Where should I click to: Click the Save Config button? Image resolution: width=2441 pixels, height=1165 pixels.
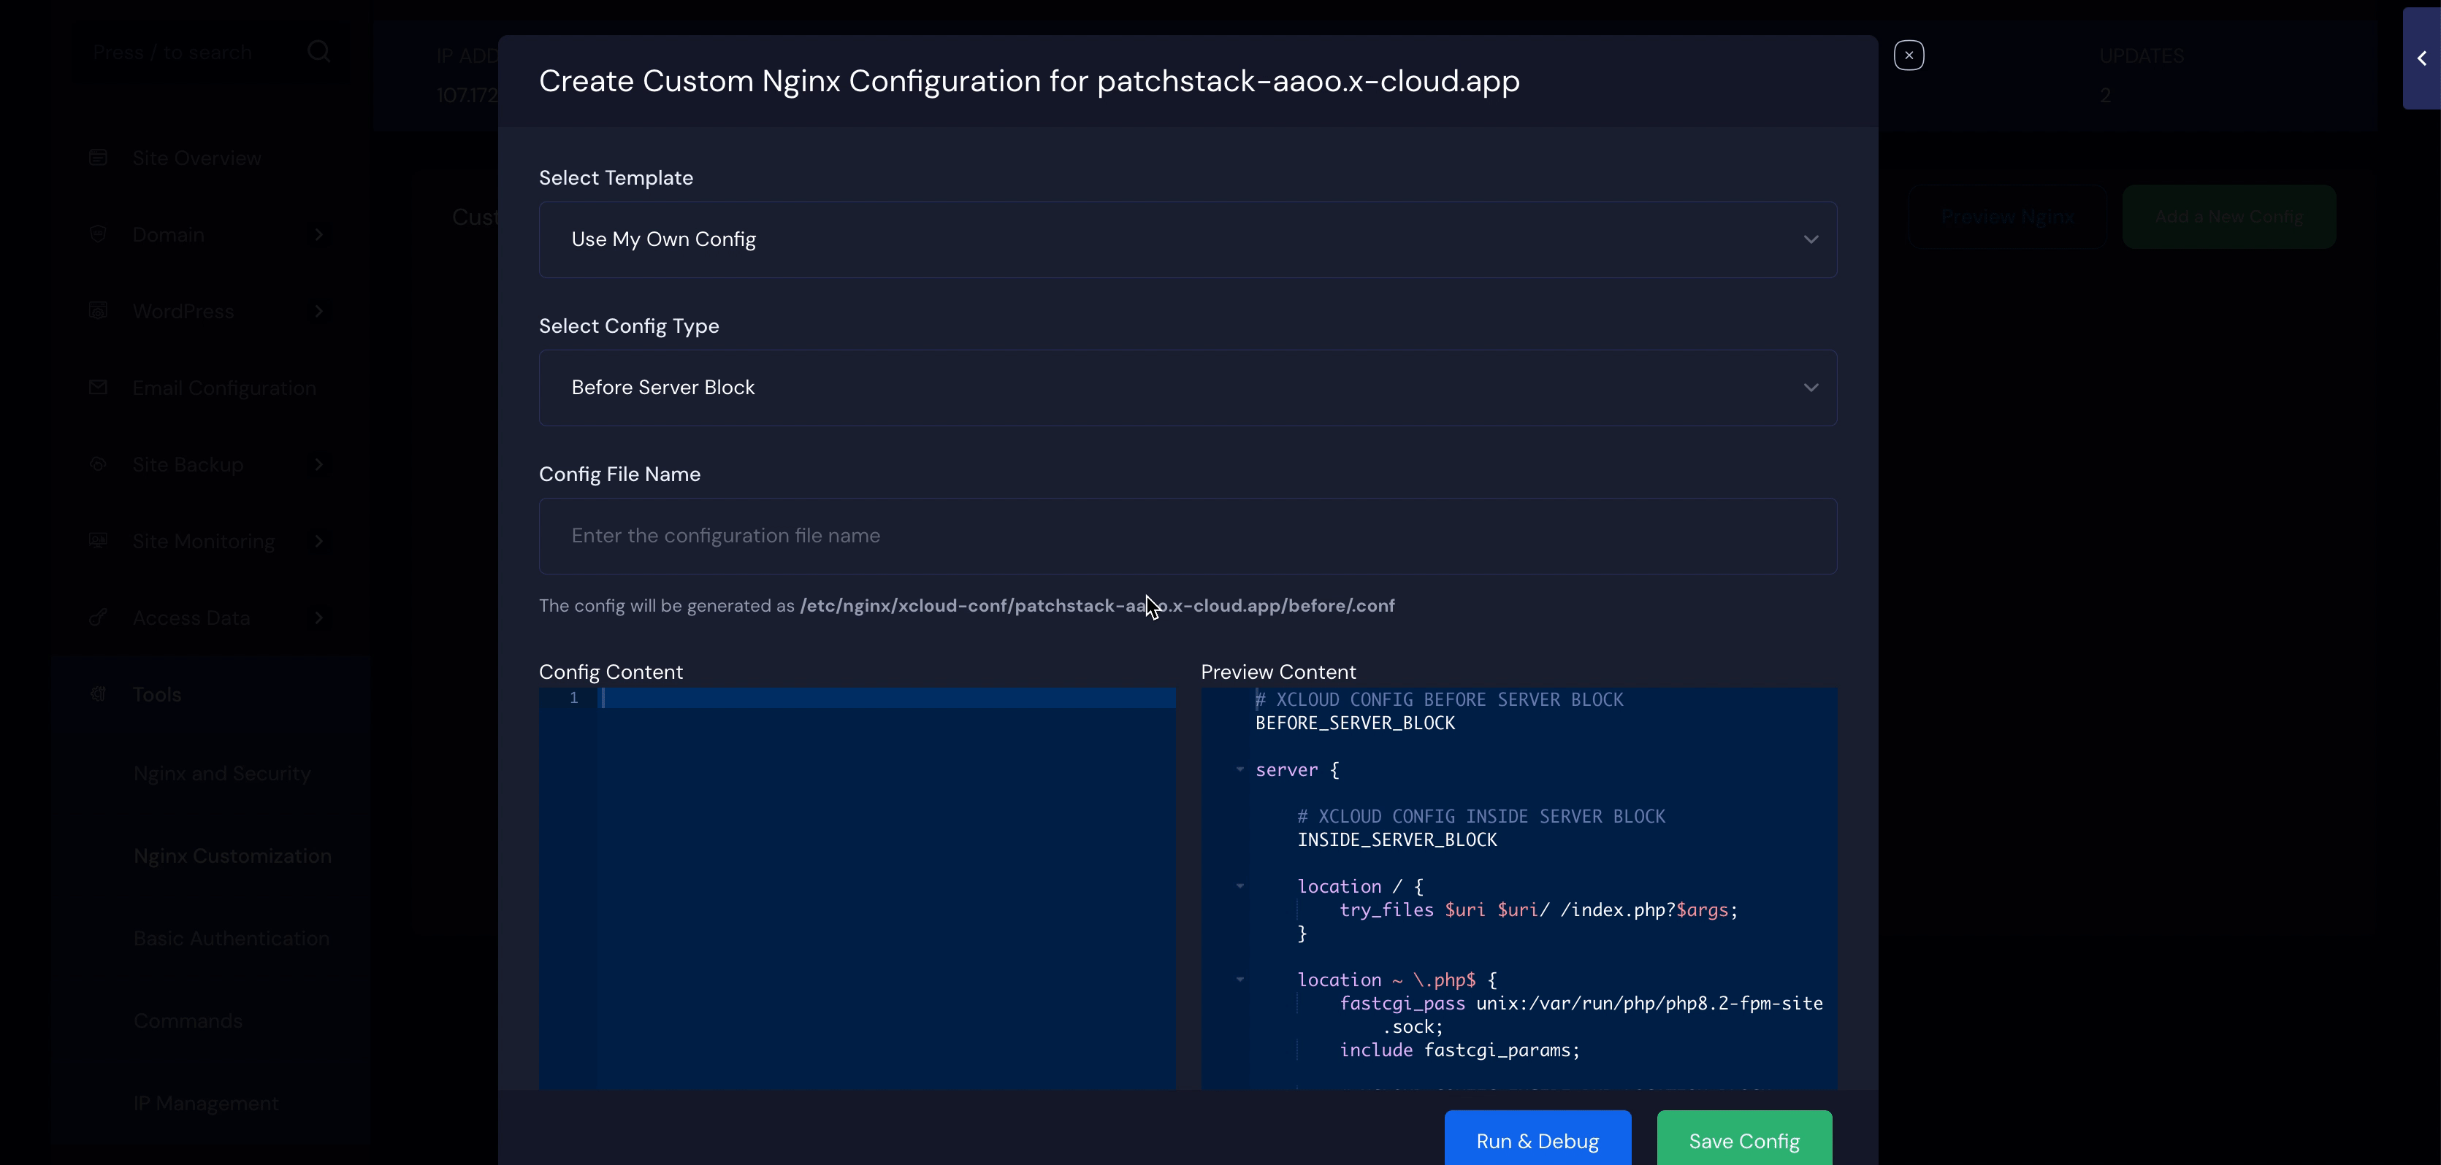coord(1743,1140)
